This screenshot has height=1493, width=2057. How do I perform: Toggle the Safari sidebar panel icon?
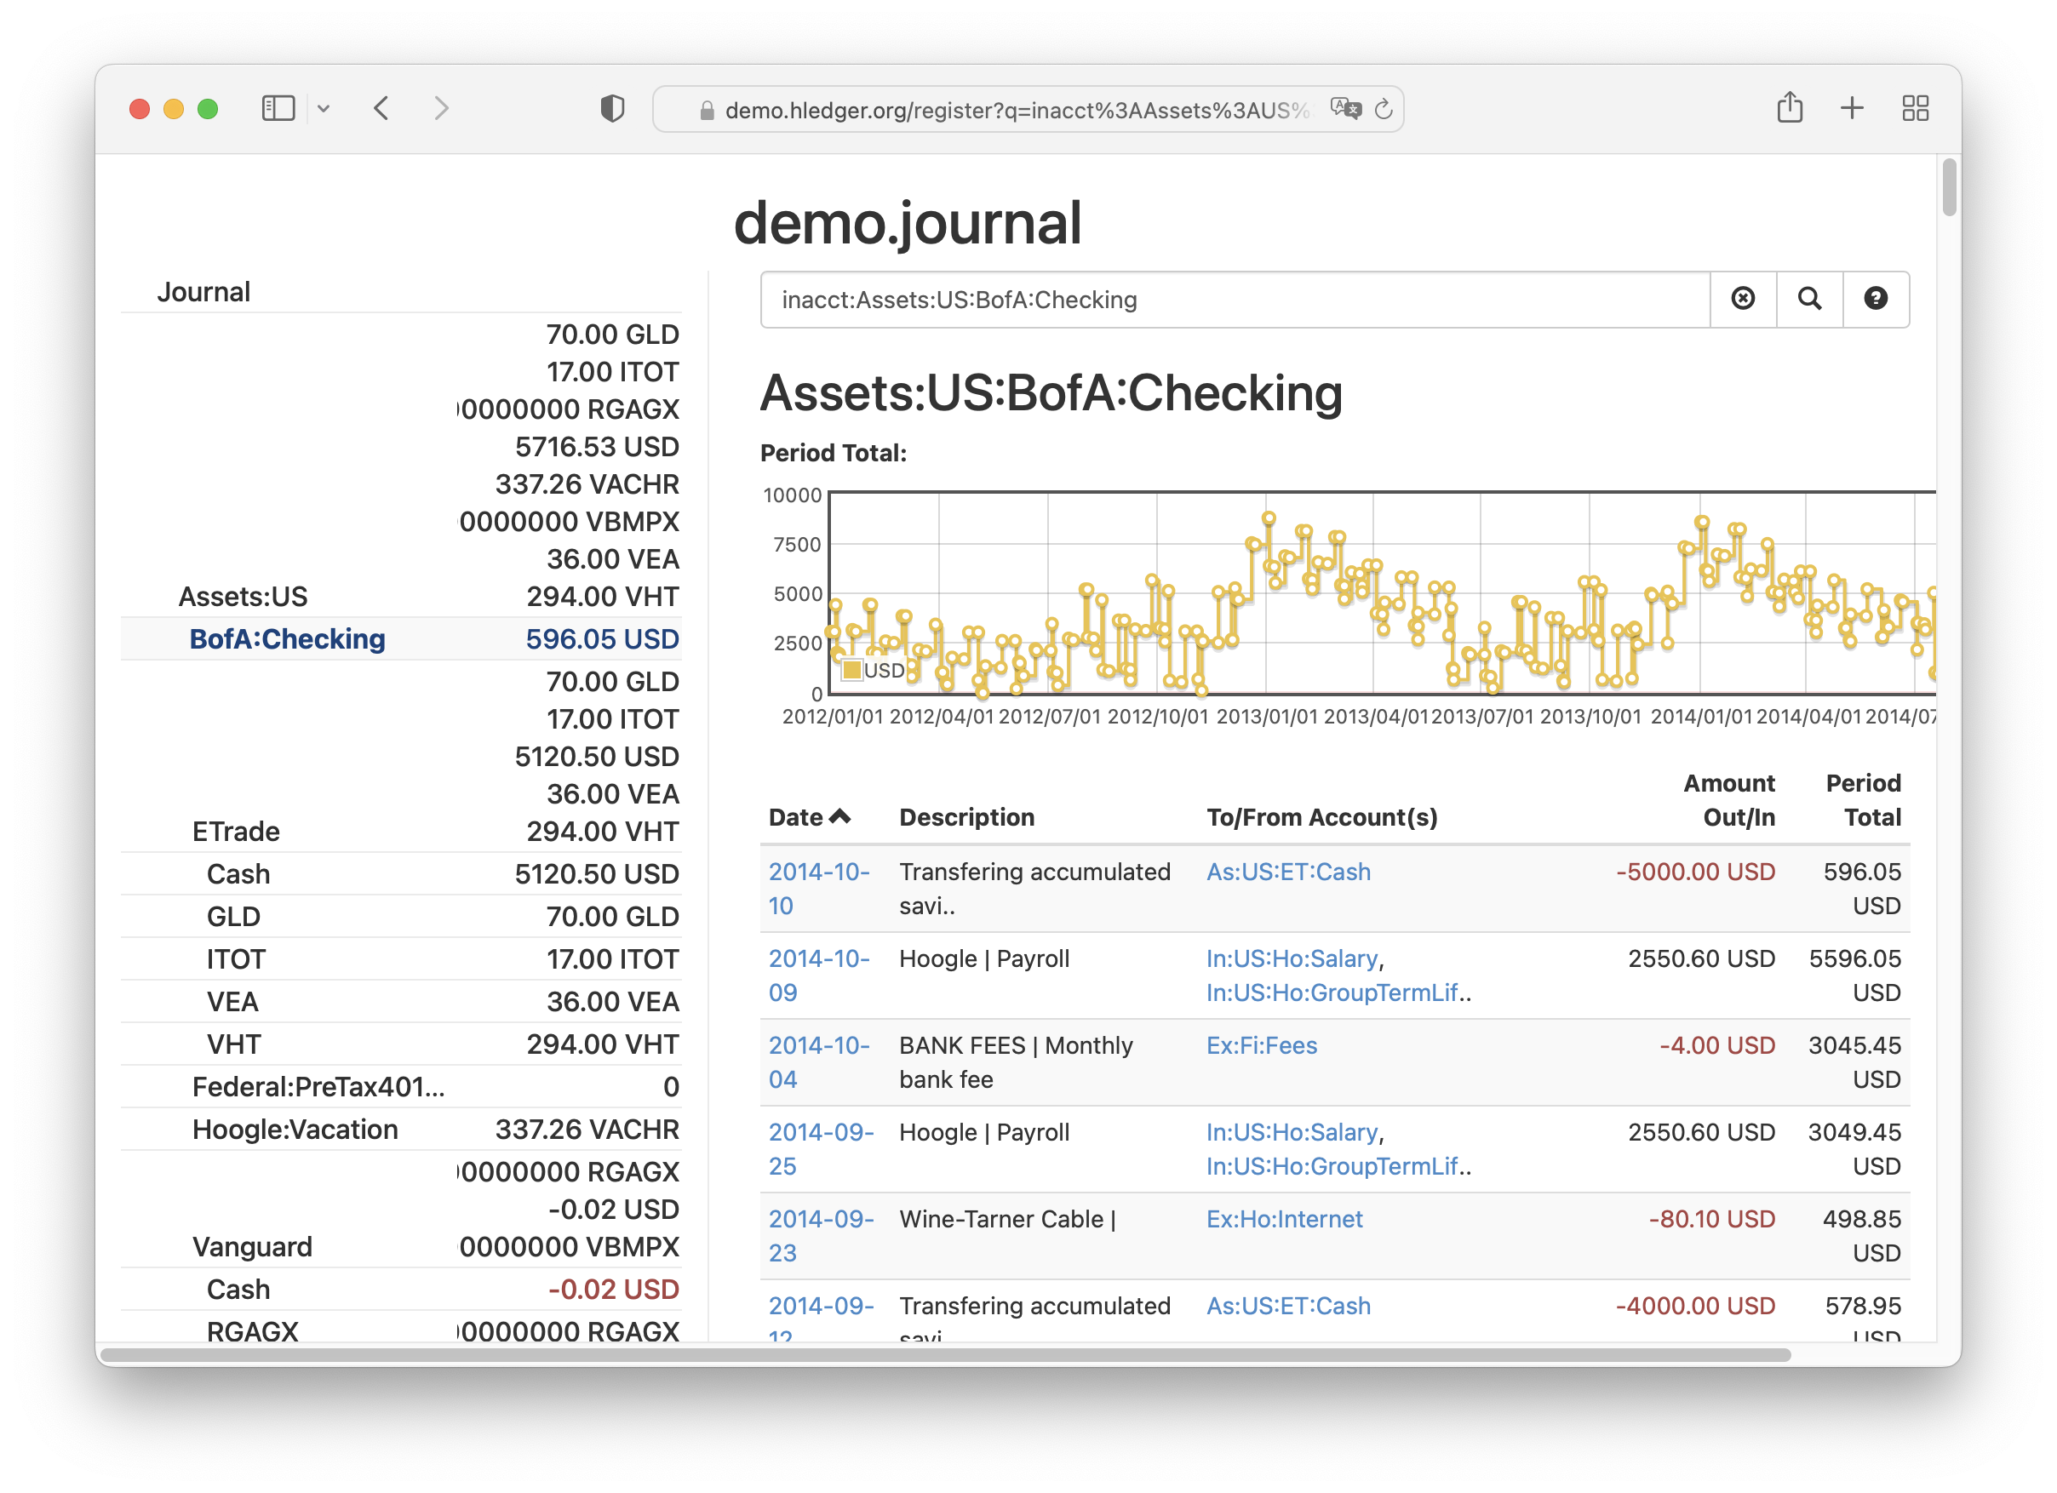(x=278, y=109)
